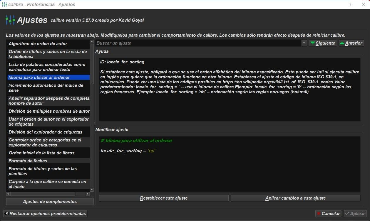Select 'Algoritmo de orden de autor'

48,44
